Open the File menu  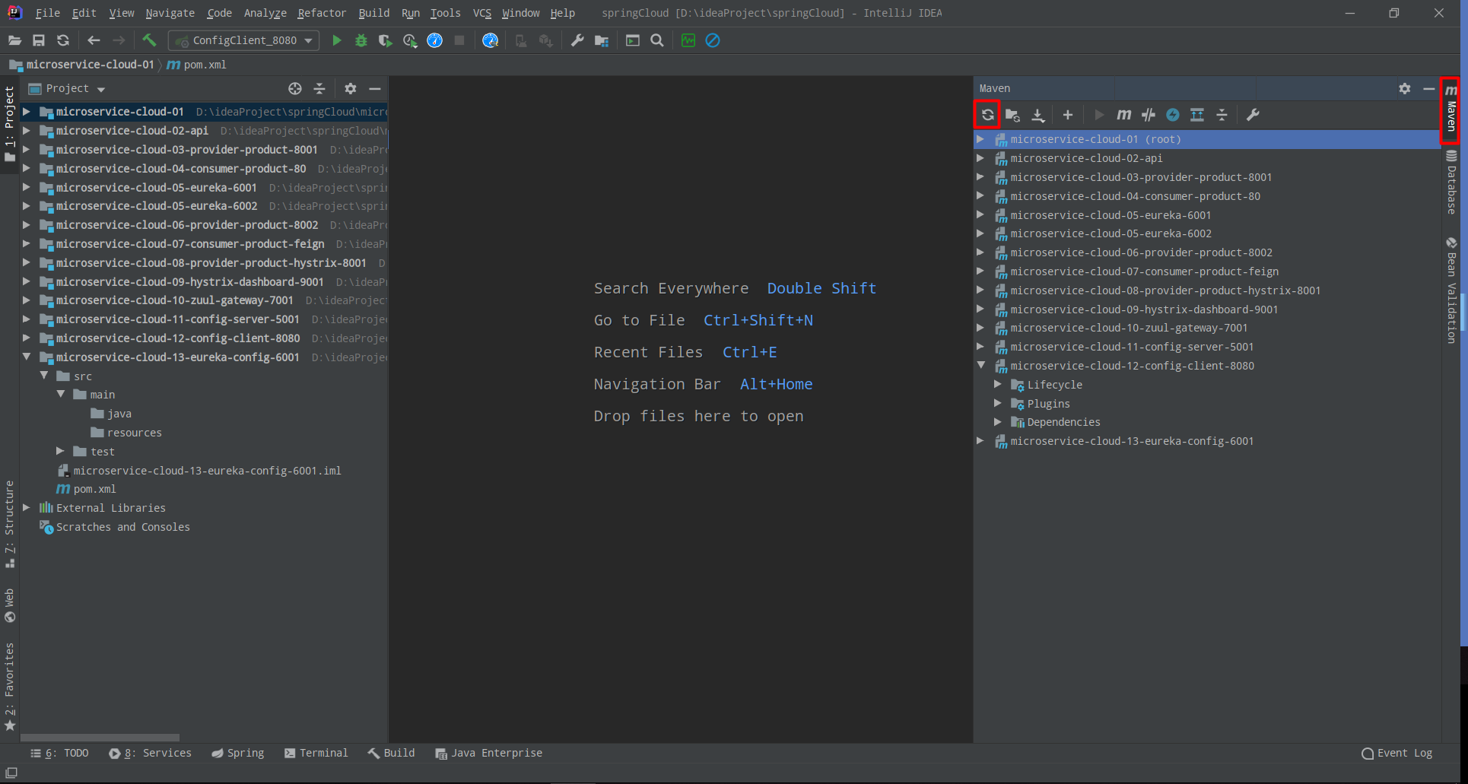point(47,13)
